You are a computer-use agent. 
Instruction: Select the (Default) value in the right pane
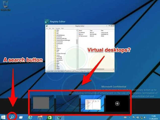pyautogui.click(x=83, y=33)
